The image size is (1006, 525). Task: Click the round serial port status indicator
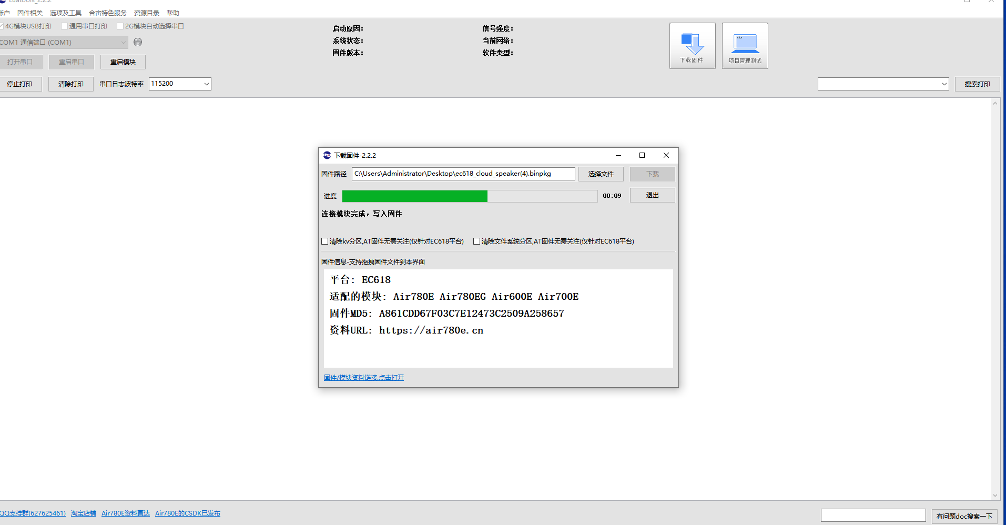138,42
